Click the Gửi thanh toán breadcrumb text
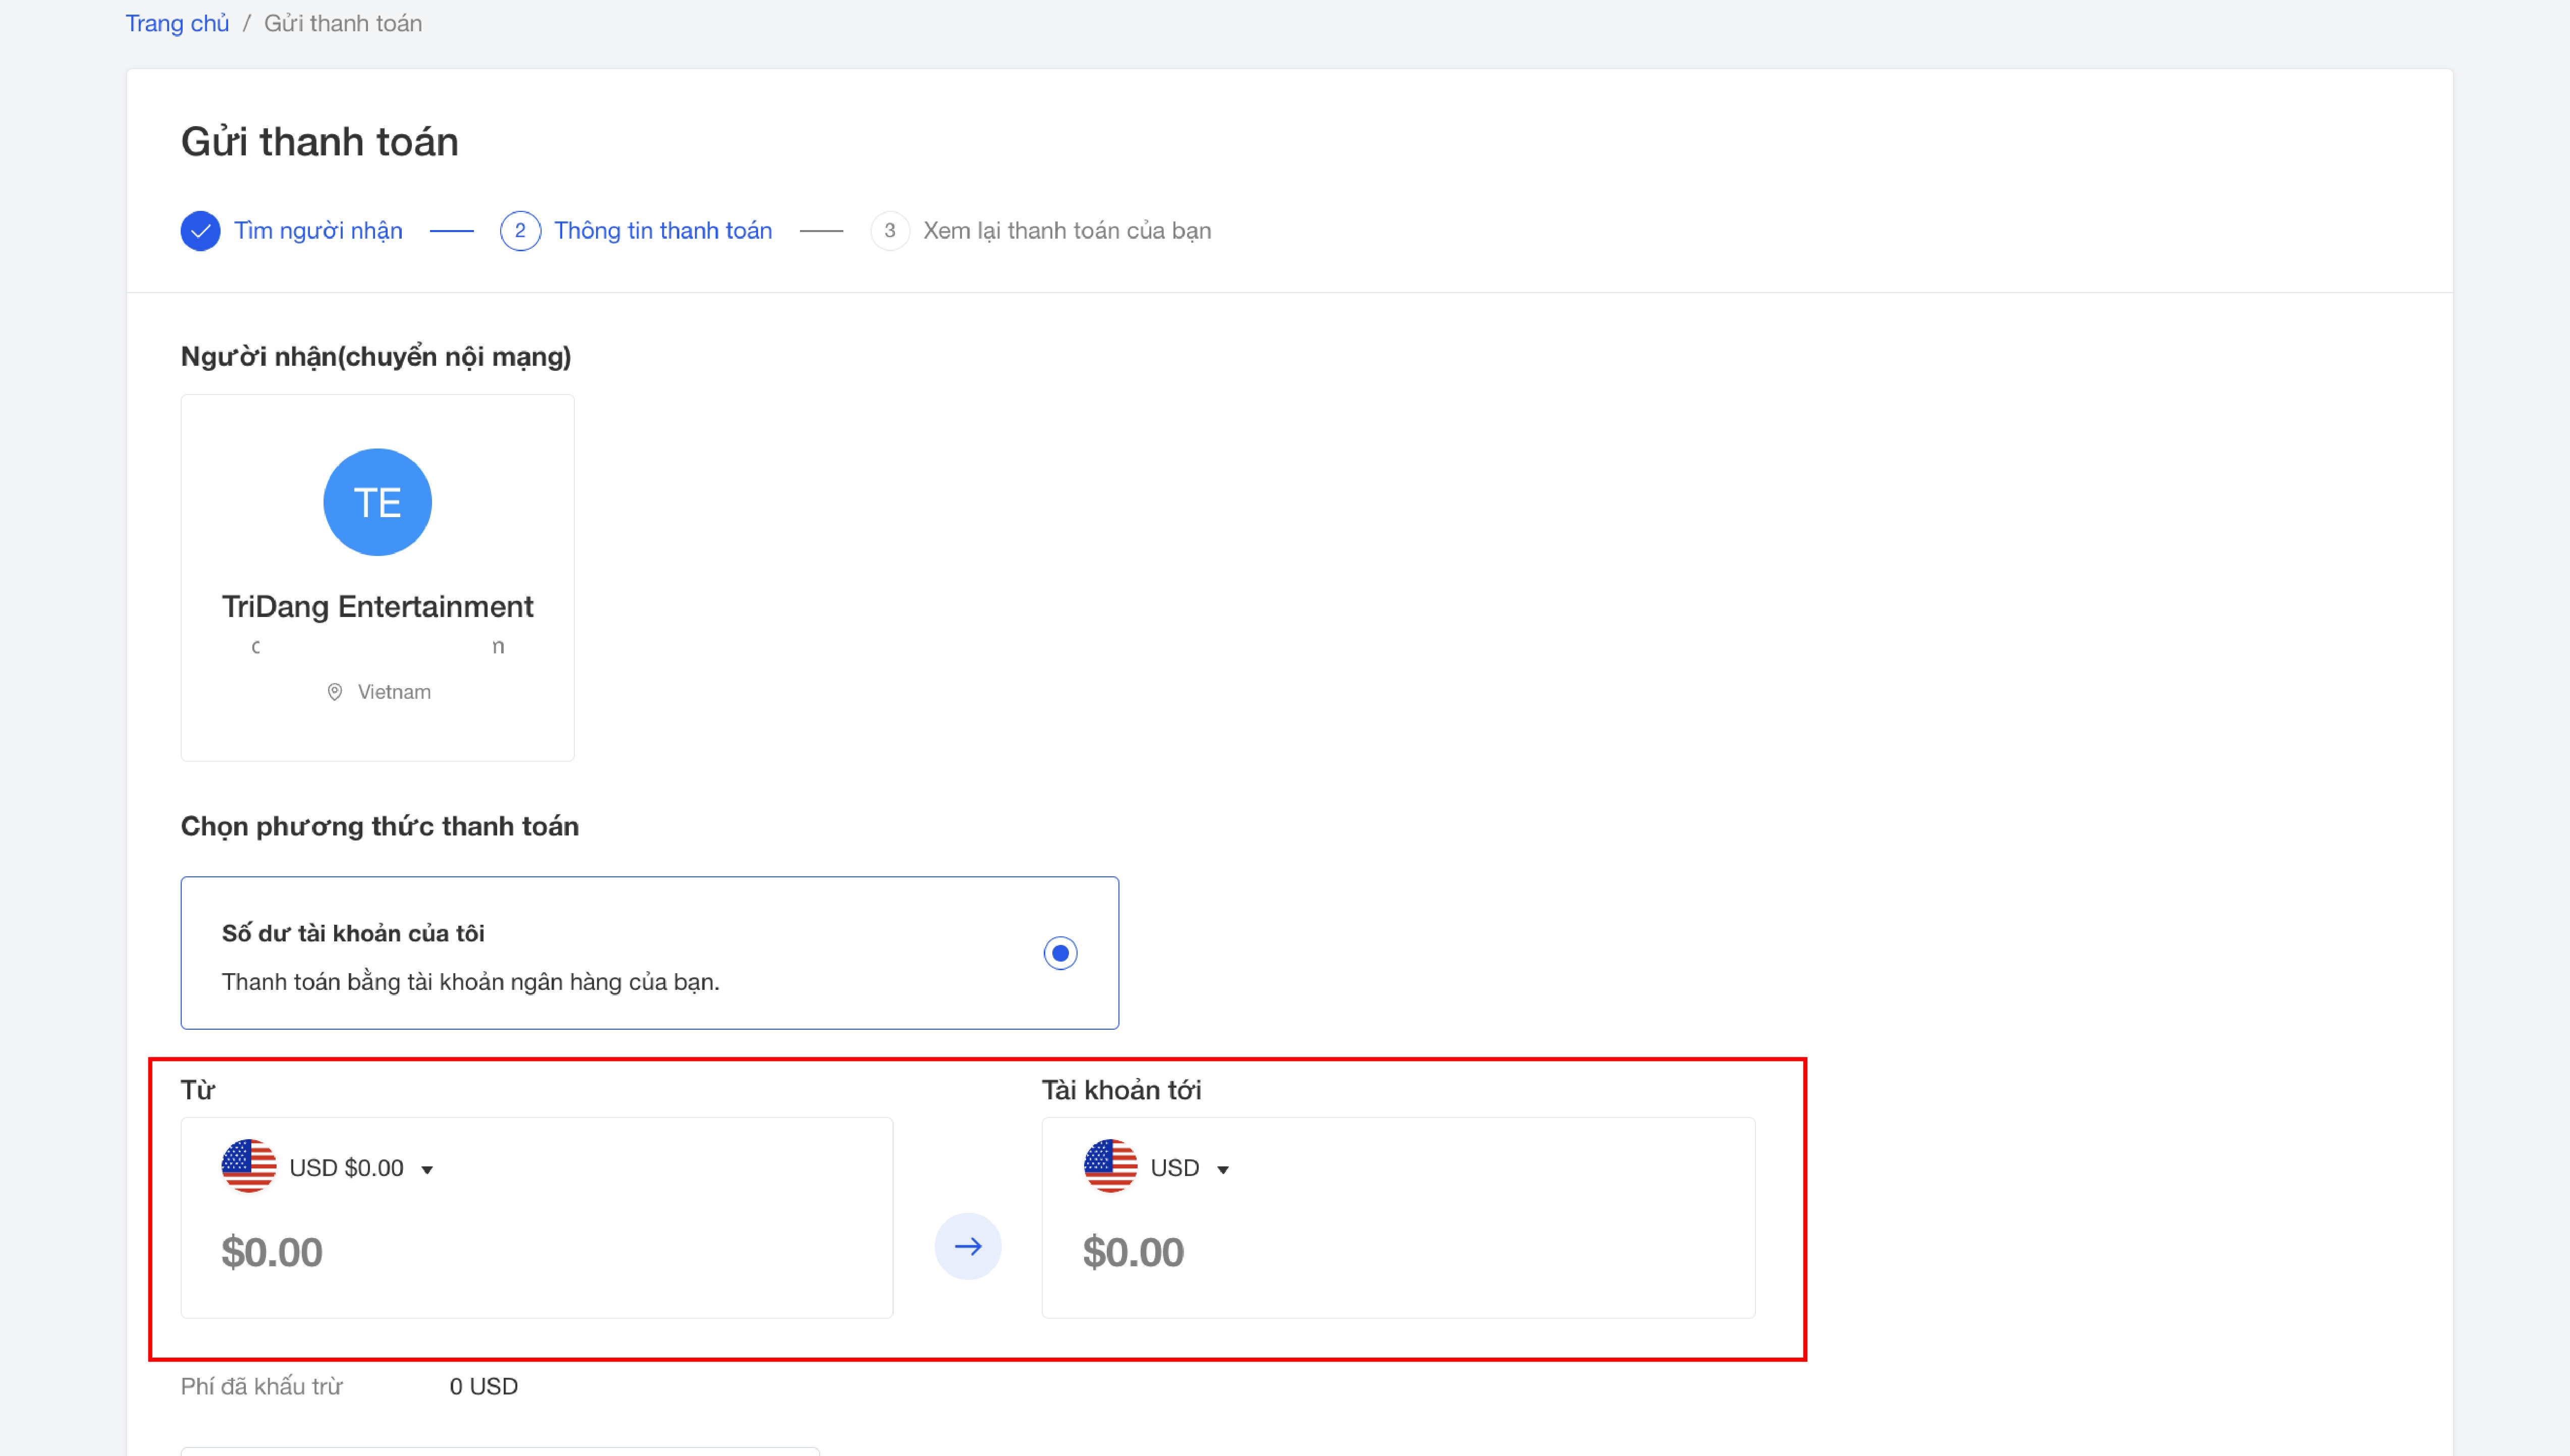Image resolution: width=2570 pixels, height=1456 pixels. [x=342, y=23]
